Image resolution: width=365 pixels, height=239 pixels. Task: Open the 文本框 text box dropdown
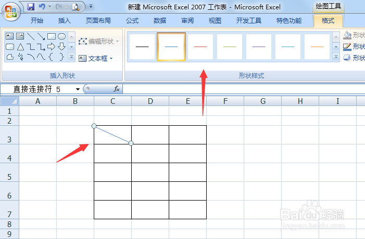coord(95,58)
